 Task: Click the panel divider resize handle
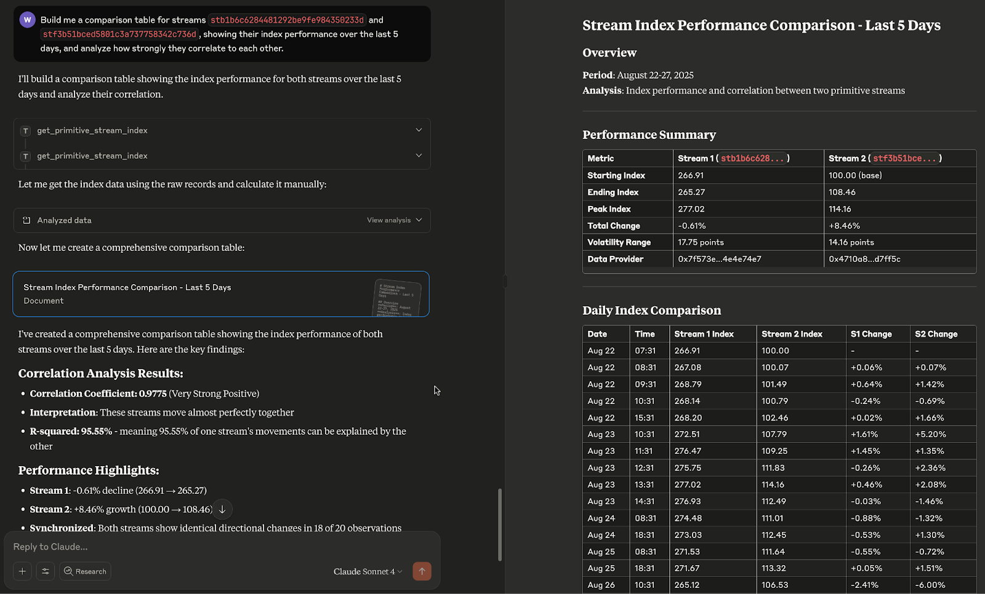505,282
